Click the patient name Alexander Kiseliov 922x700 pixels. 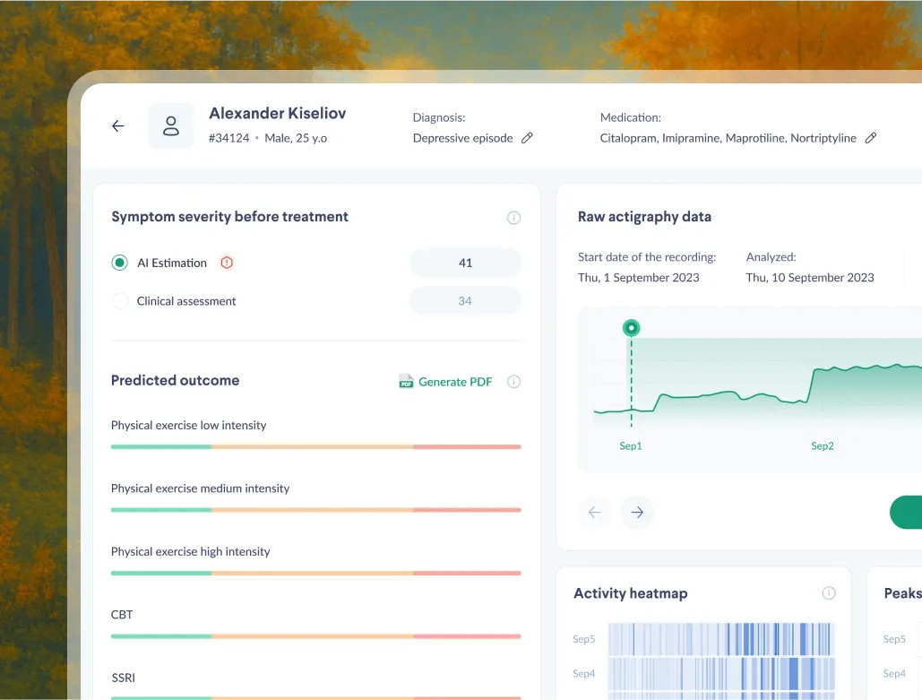[x=278, y=113]
